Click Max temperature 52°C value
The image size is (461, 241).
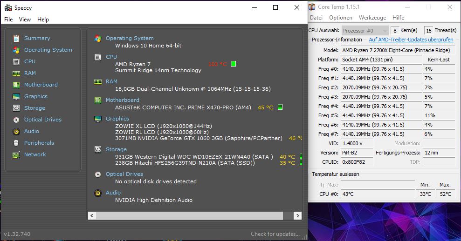pyautogui.click(x=445, y=194)
